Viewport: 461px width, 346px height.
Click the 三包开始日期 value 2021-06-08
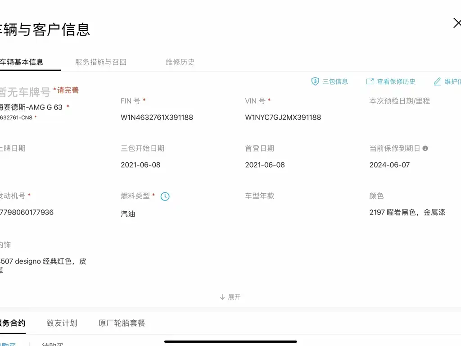tap(140, 165)
